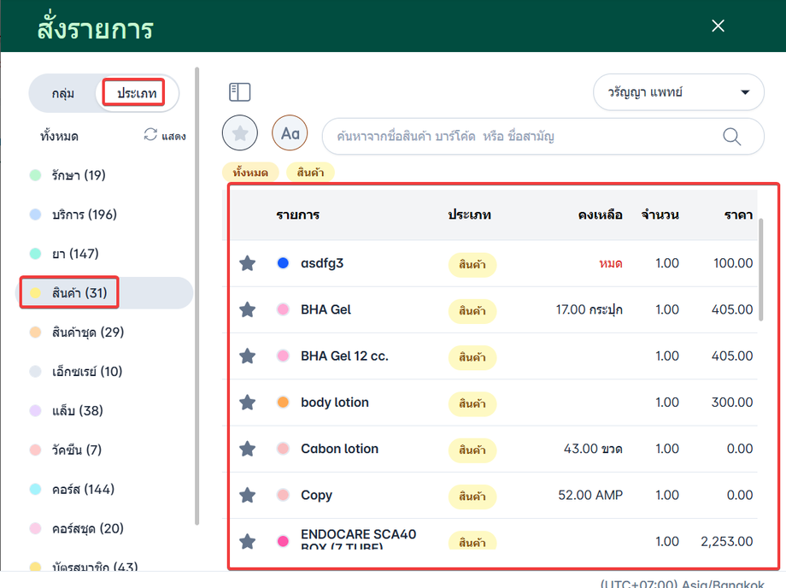The height and width of the screenshot is (588, 786).
Task: Click the magnifying glass search icon
Action: 731,137
